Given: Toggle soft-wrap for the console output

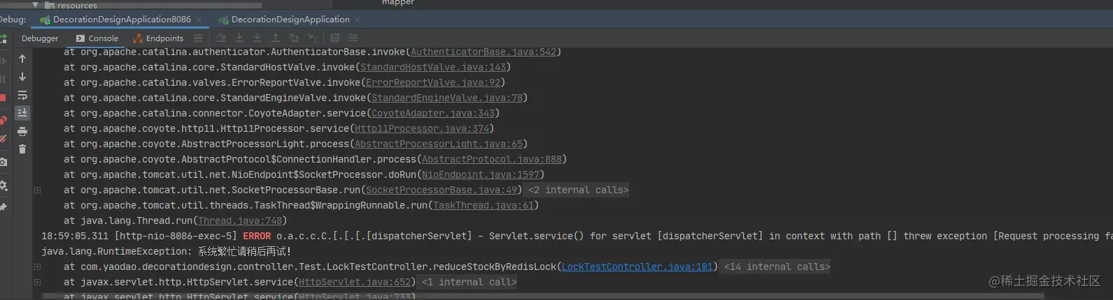Looking at the screenshot, I should pyautogui.click(x=22, y=95).
